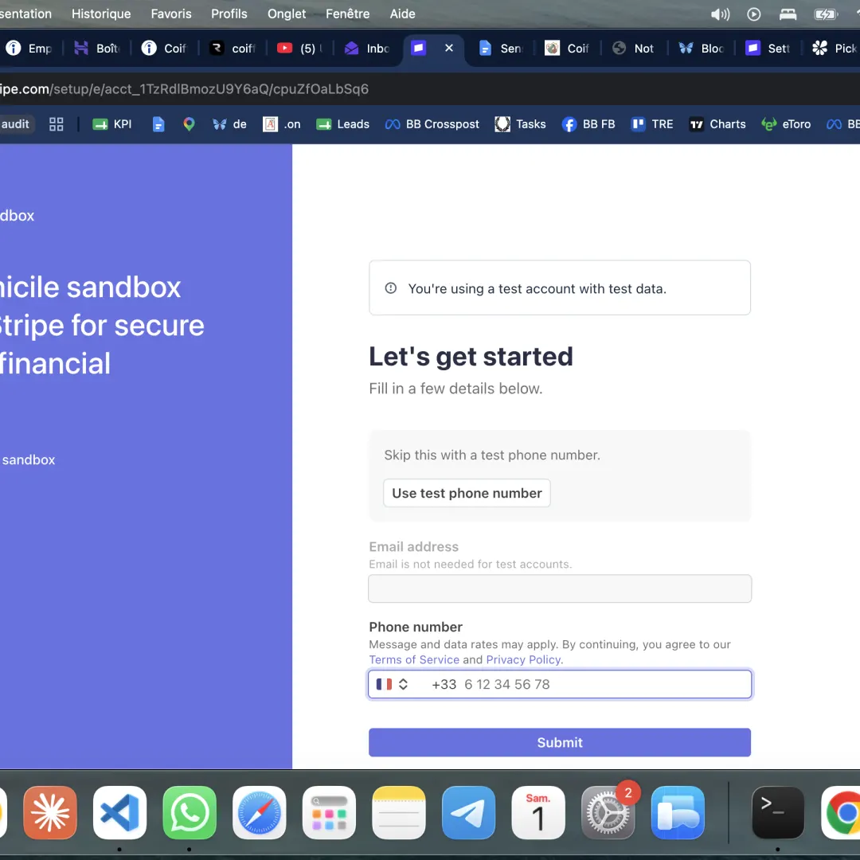Open the KPI bookmark
This screenshot has width=860, height=860.
click(x=112, y=124)
